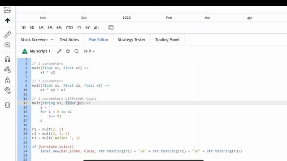Image resolution: width=287 pixels, height=161 pixels.
Task: Rename script using pencil icon
Action: [59, 51]
